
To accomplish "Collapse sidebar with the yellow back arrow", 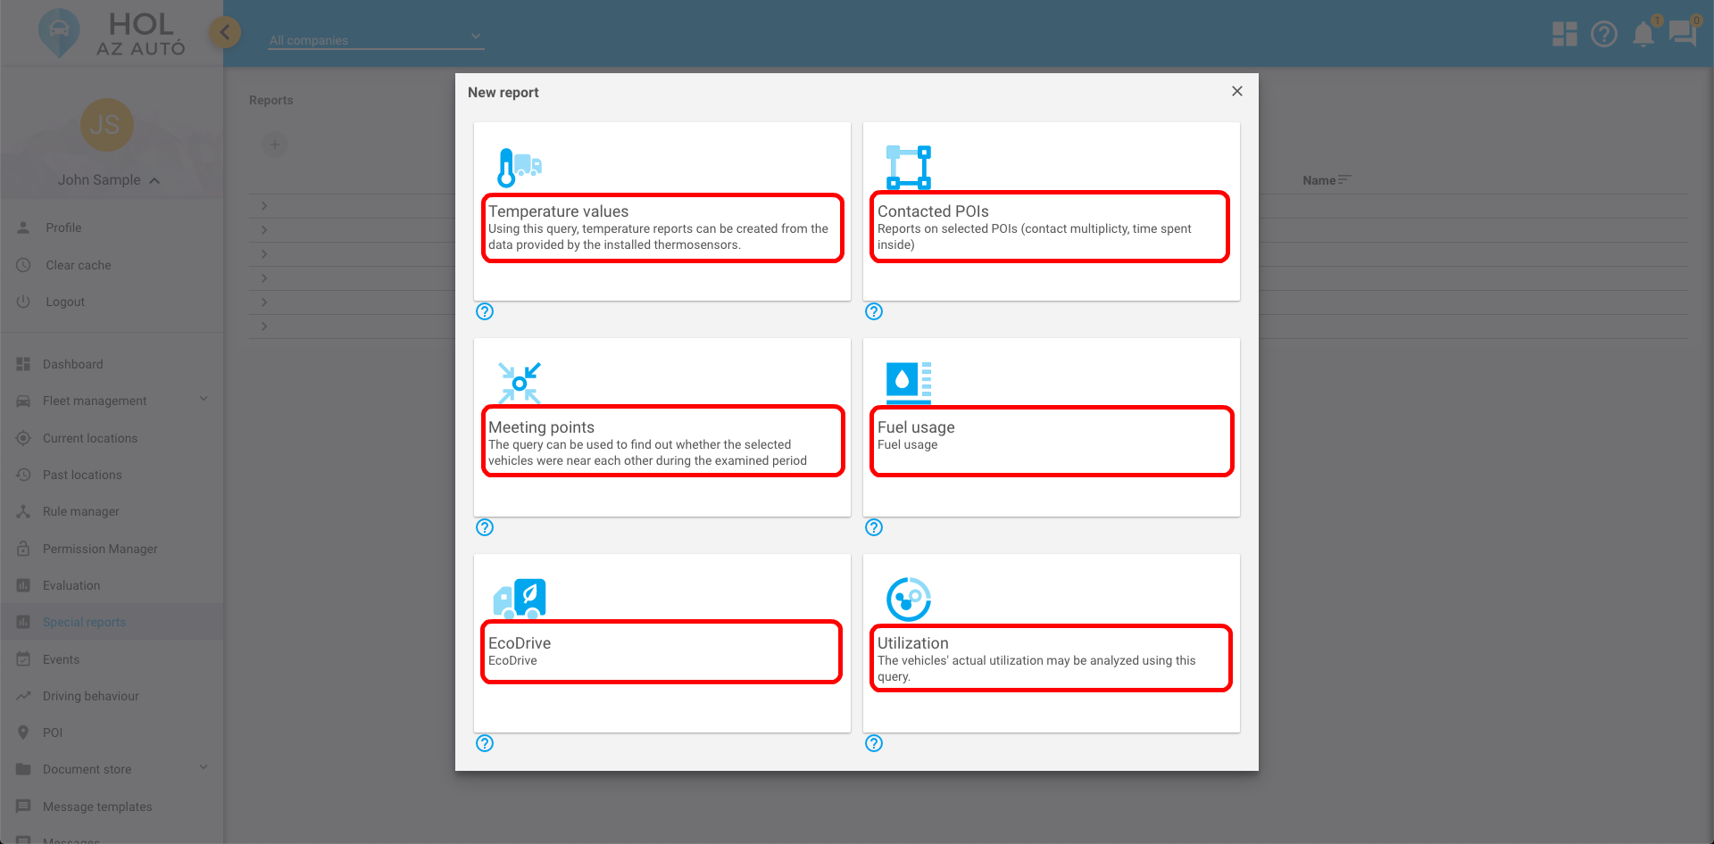I will point(225,34).
